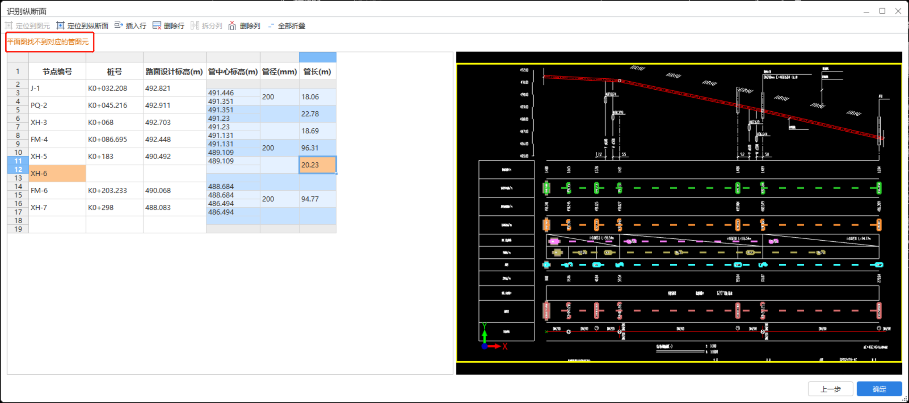909x403 pixels.
Task: Maximize the 识别纵断面 dialog window
Action: 882,11
